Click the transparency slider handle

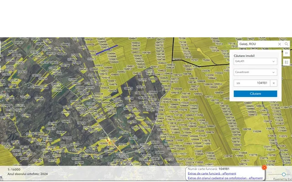(284, 174)
